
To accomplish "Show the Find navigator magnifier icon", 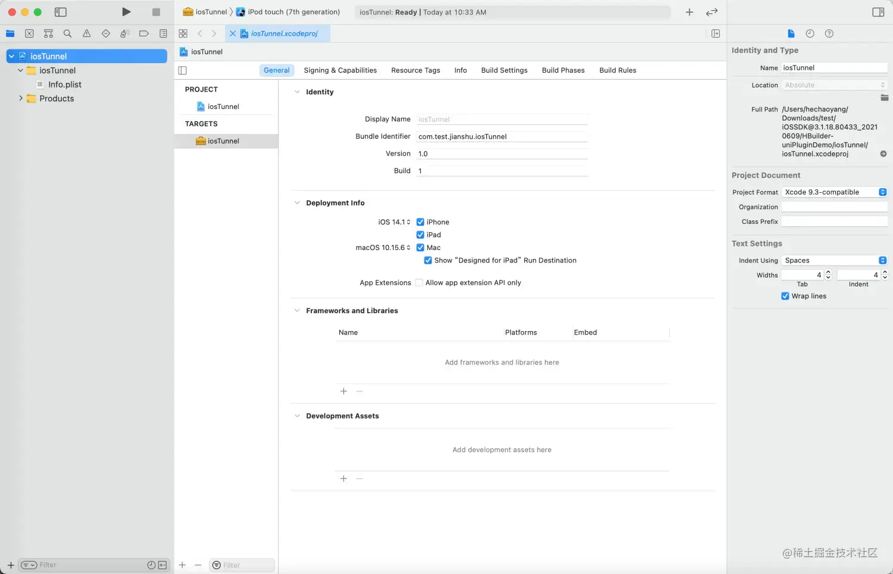I will [67, 33].
